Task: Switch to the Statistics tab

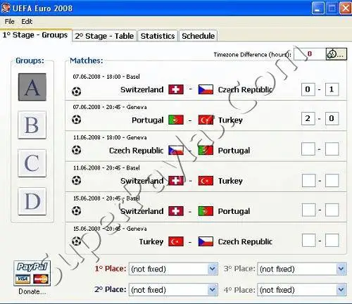Action: coord(158,36)
